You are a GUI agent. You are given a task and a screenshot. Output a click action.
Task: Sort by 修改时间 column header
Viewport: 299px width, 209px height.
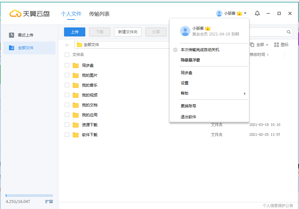(259, 55)
